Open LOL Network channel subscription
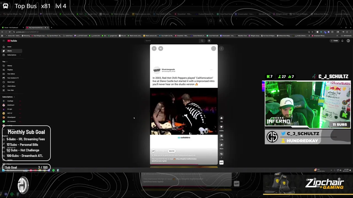 (x=12, y=121)
